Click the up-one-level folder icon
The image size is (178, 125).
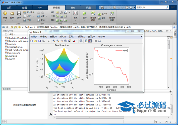click(x=11, y=27)
